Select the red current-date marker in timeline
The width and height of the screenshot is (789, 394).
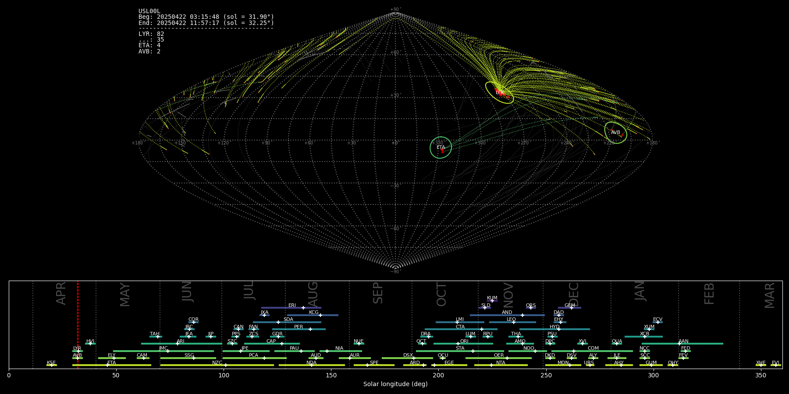point(78,324)
